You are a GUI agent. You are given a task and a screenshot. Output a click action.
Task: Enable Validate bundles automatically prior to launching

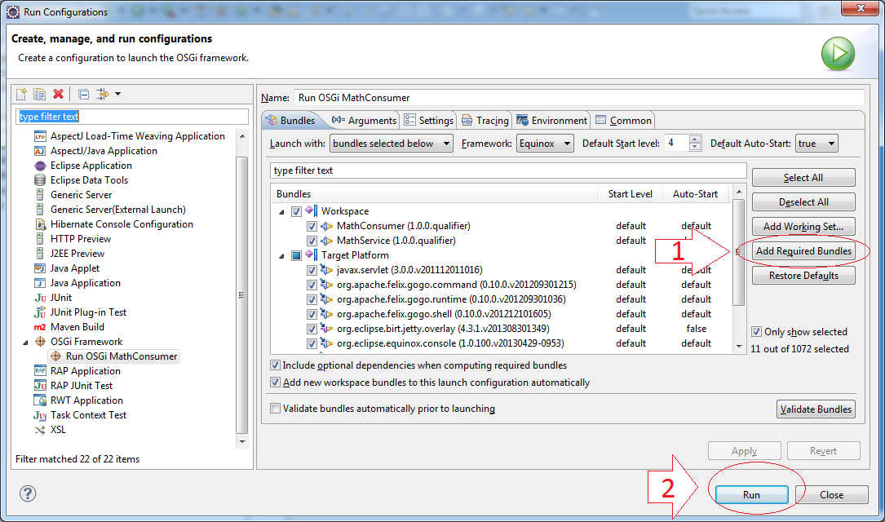pyautogui.click(x=276, y=408)
